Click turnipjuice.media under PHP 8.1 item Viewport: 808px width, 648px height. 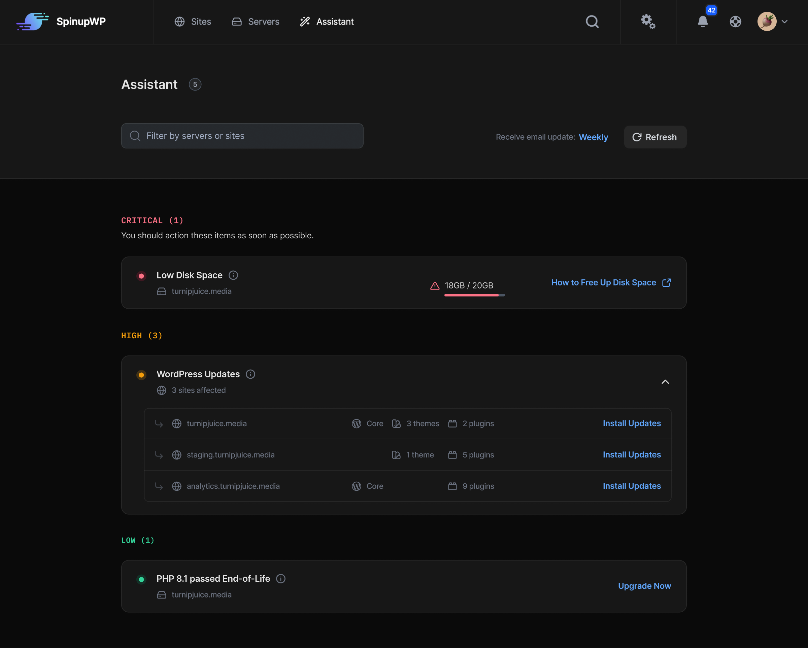coord(202,595)
